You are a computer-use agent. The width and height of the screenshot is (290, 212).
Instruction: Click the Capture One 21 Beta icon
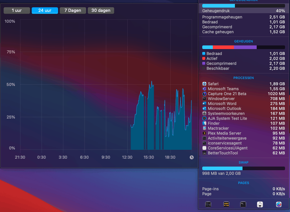tap(204, 94)
